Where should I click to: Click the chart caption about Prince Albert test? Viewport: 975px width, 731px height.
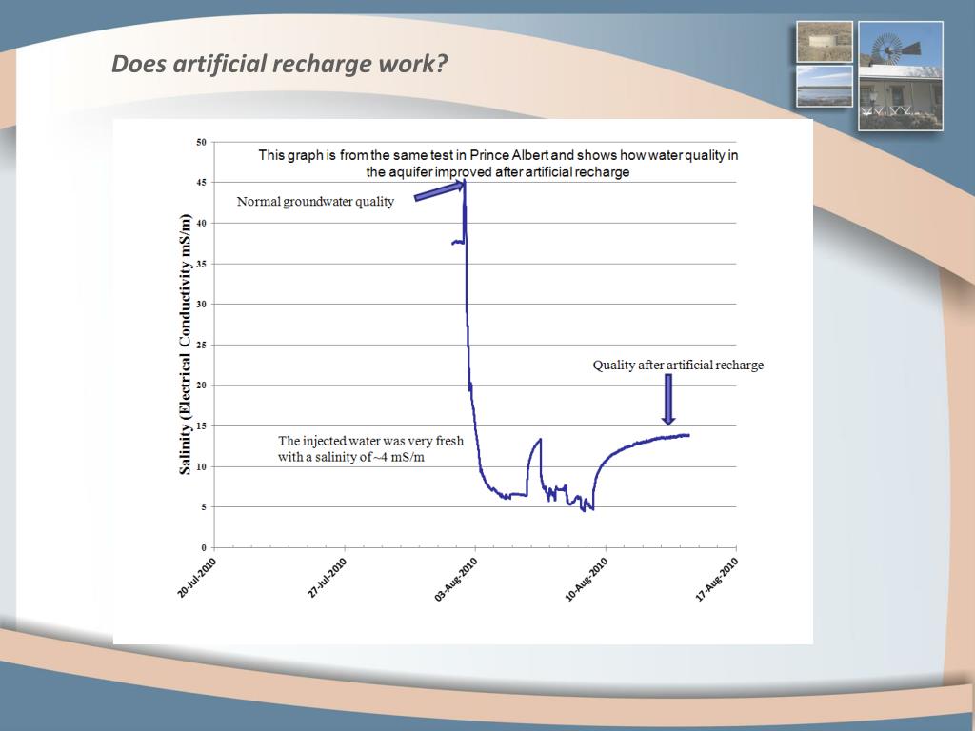coord(498,164)
